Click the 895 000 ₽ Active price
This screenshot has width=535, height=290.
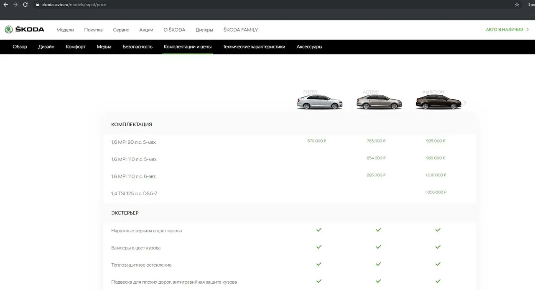pos(376,176)
